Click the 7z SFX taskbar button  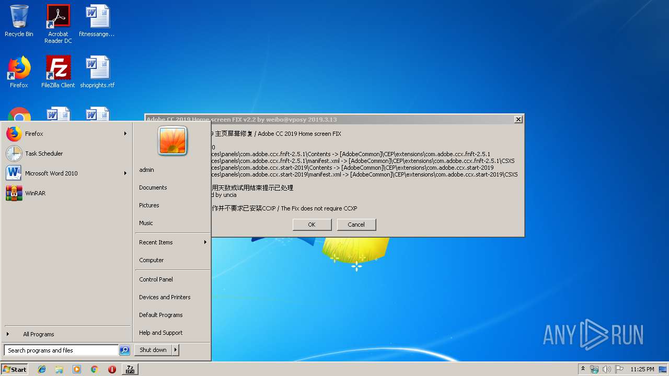tap(130, 369)
